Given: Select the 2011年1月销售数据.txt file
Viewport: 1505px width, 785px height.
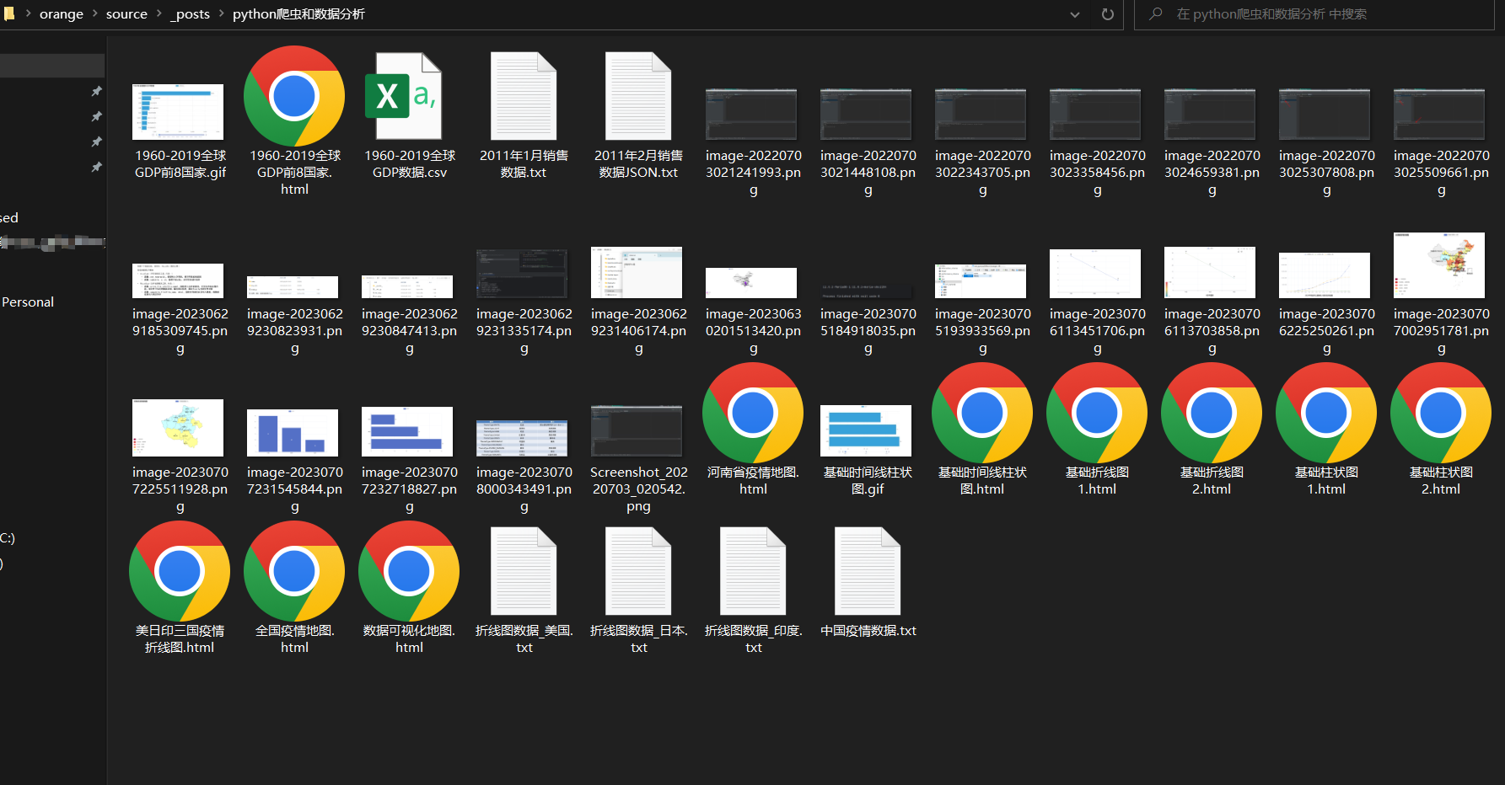Looking at the screenshot, I should [x=524, y=96].
